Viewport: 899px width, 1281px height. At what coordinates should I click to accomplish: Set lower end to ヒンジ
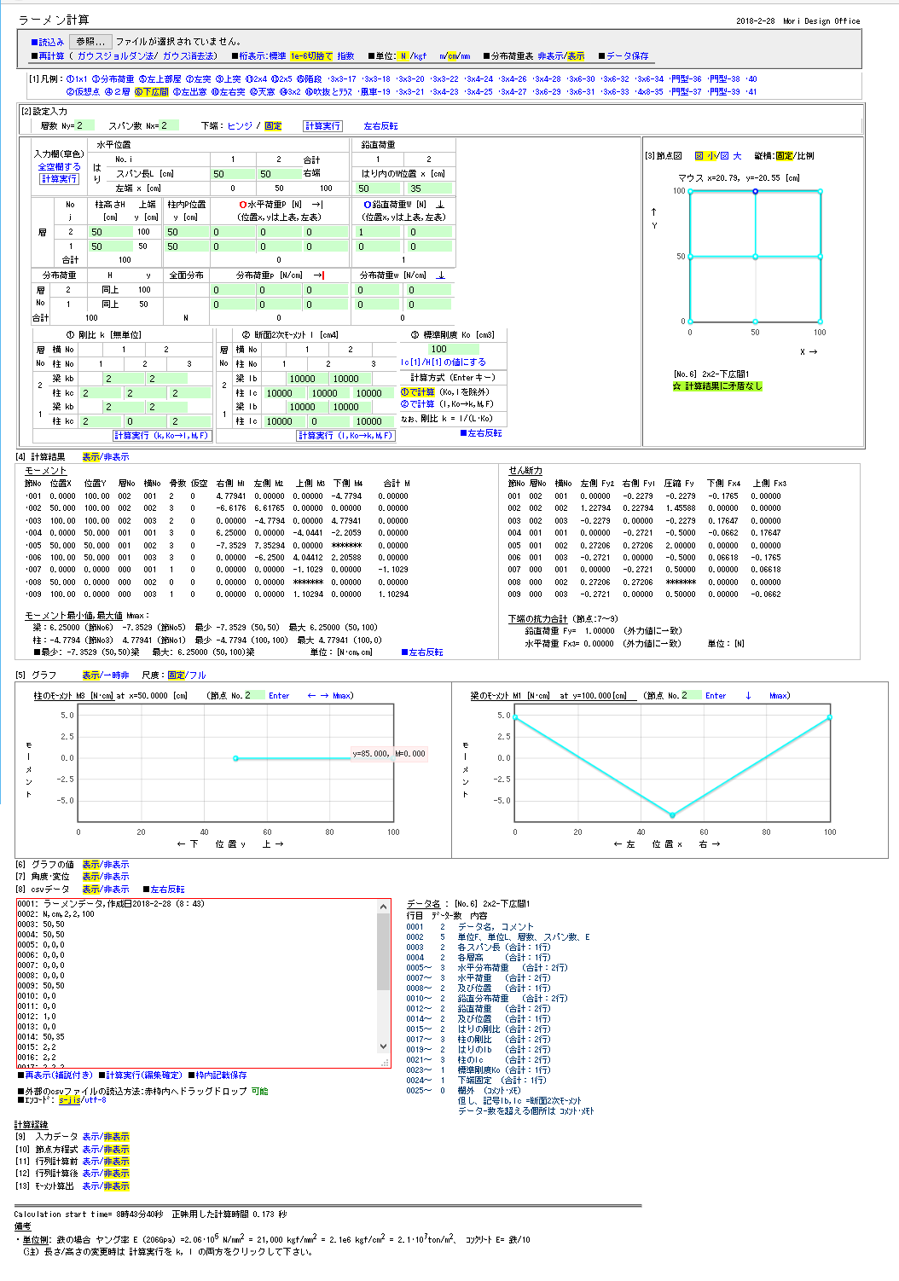click(x=240, y=126)
